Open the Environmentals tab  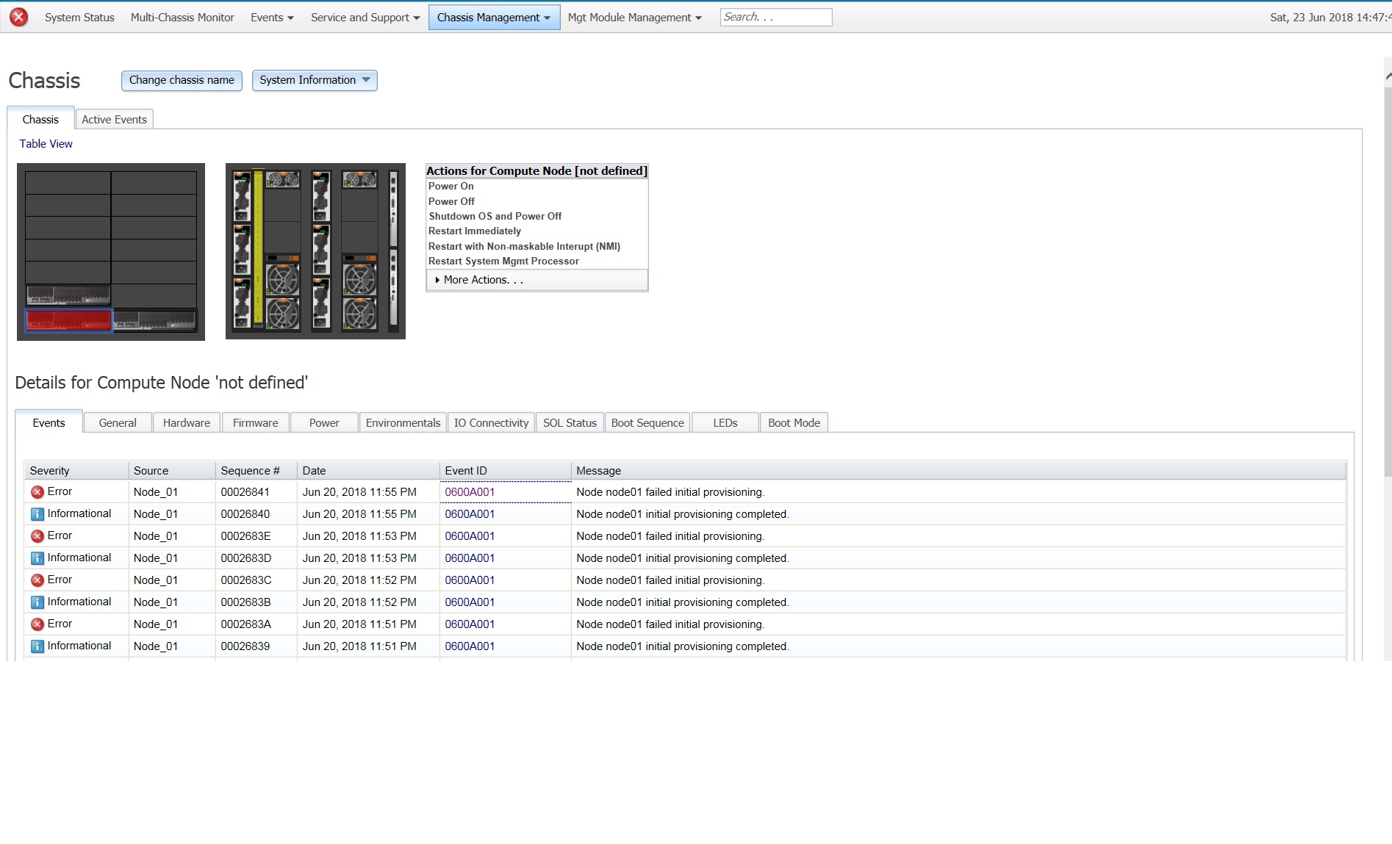[403, 422]
